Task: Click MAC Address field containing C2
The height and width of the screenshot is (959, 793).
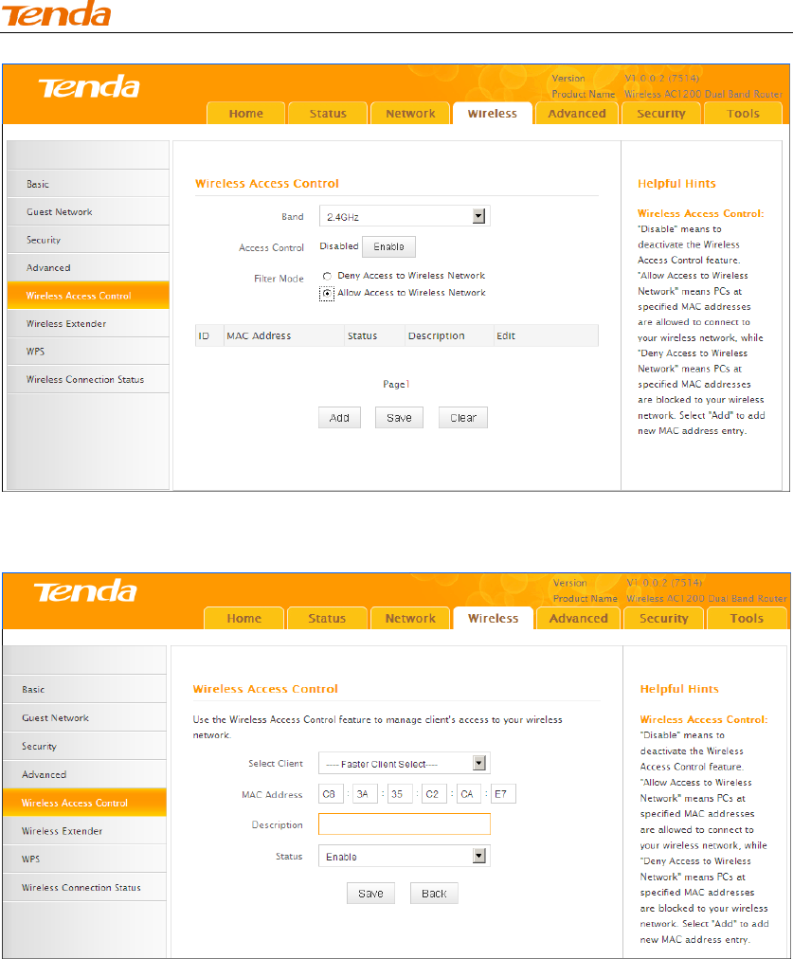Action: [434, 794]
